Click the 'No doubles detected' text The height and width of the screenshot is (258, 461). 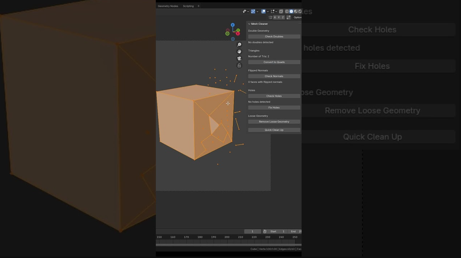[261, 42]
